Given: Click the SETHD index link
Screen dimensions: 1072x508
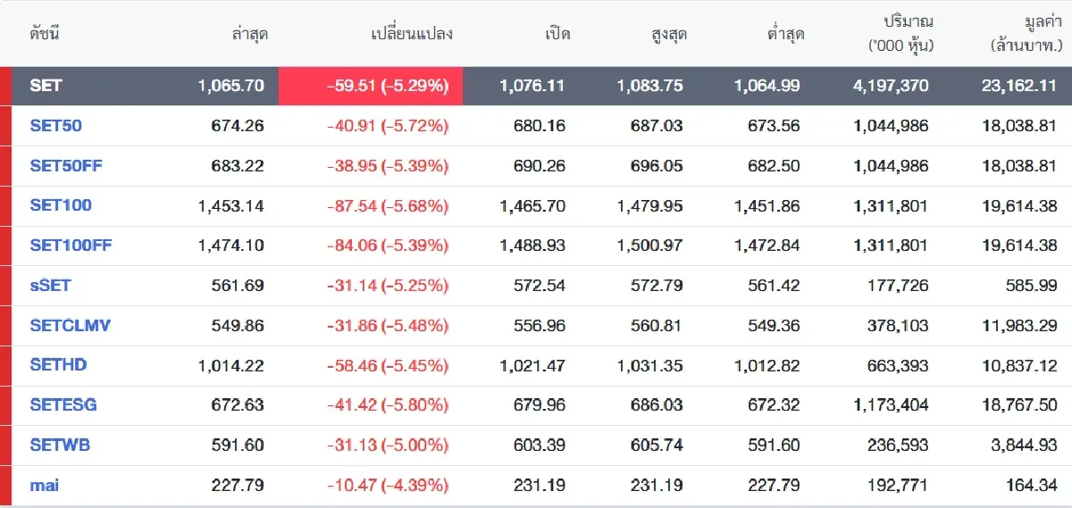Looking at the screenshot, I should point(58,365).
